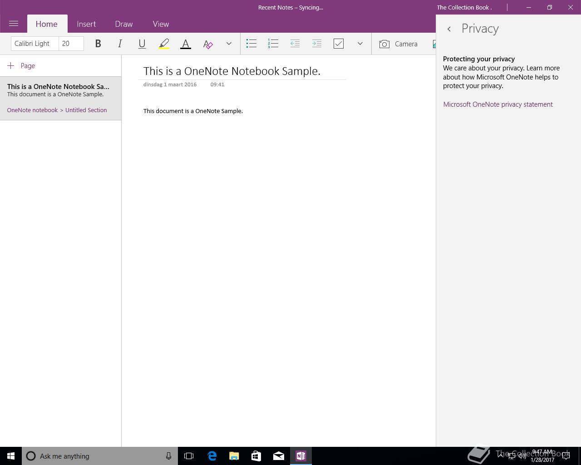
Task: Expand more font formatting options
Action: click(x=229, y=44)
